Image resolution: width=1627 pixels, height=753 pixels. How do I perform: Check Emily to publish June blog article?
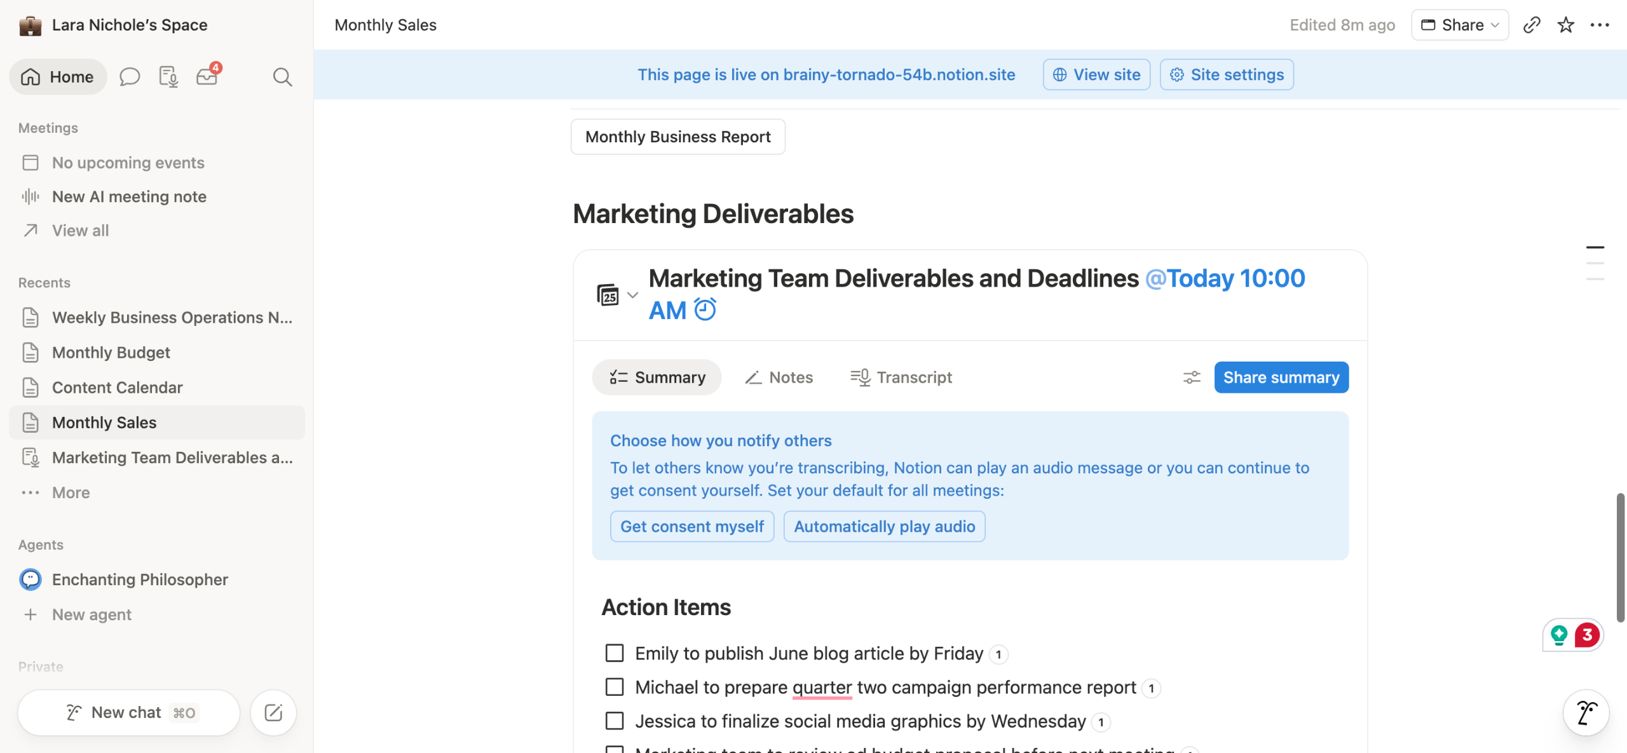pos(614,653)
